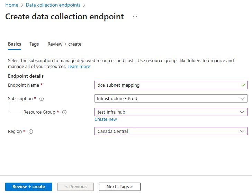Open the Subscription dropdown
Viewport: 252px width, 194px height.
(x=171, y=98)
